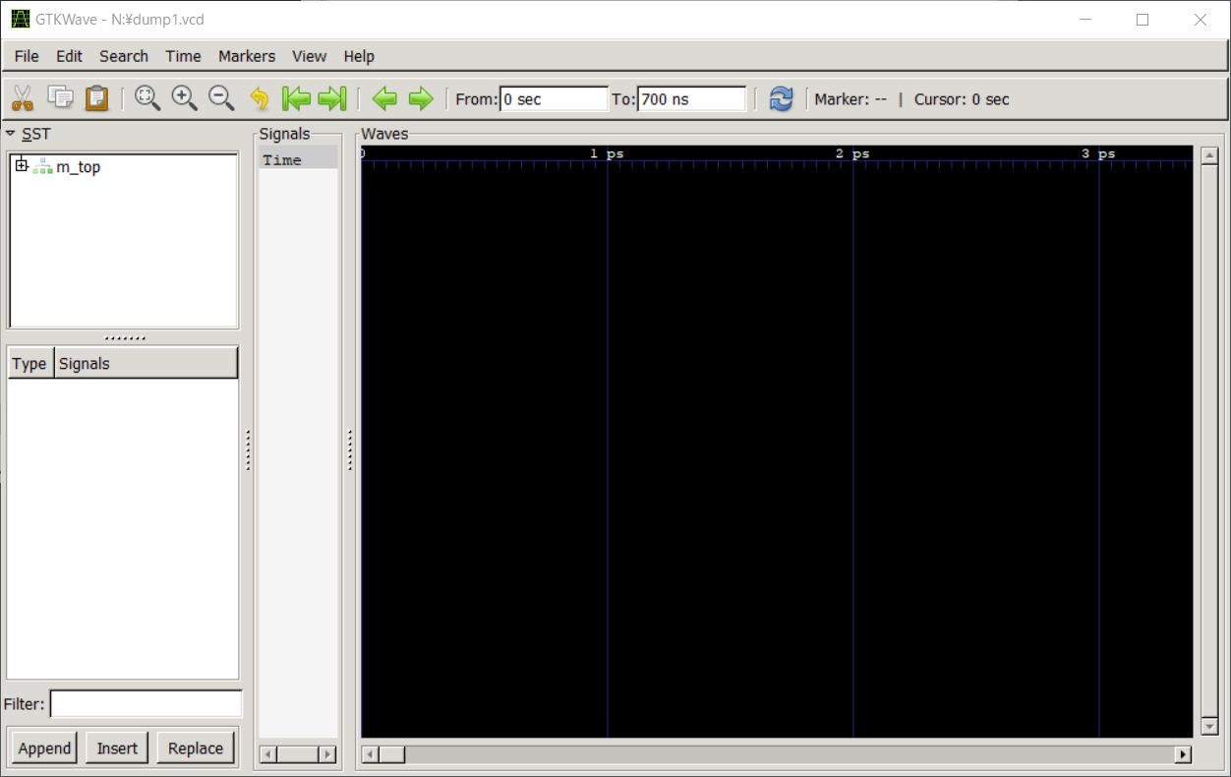Click the blue Reload icon
The width and height of the screenshot is (1231, 777).
(x=781, y=98)
